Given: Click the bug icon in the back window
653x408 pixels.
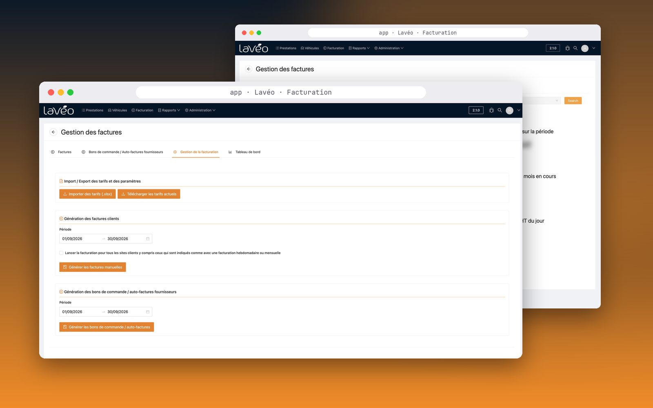Looking at the screenshot, I should 567,48.
